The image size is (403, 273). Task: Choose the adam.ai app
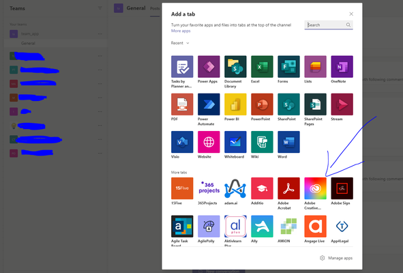click(x=235, y=188)
